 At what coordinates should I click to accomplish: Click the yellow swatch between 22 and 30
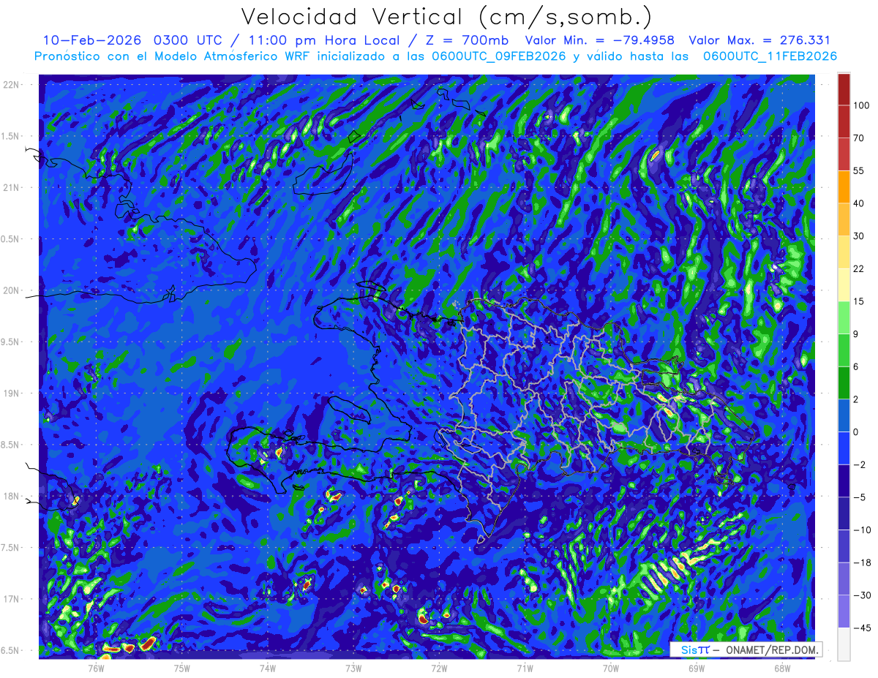[x=844, y=252]
